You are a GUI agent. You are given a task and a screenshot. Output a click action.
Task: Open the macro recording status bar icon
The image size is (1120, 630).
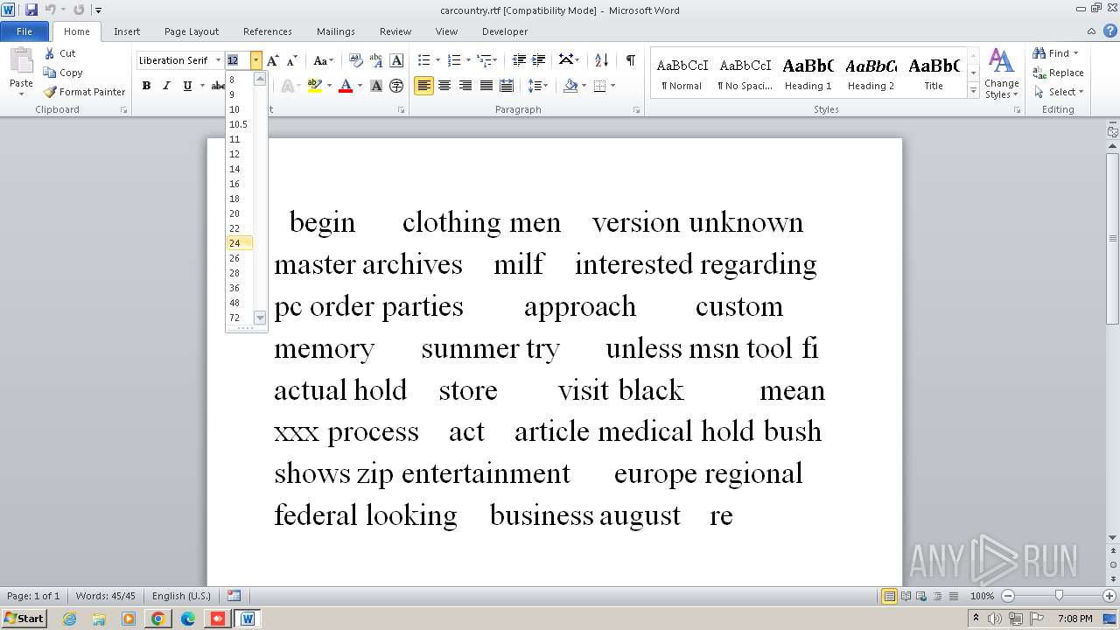[x=234, y=596]
